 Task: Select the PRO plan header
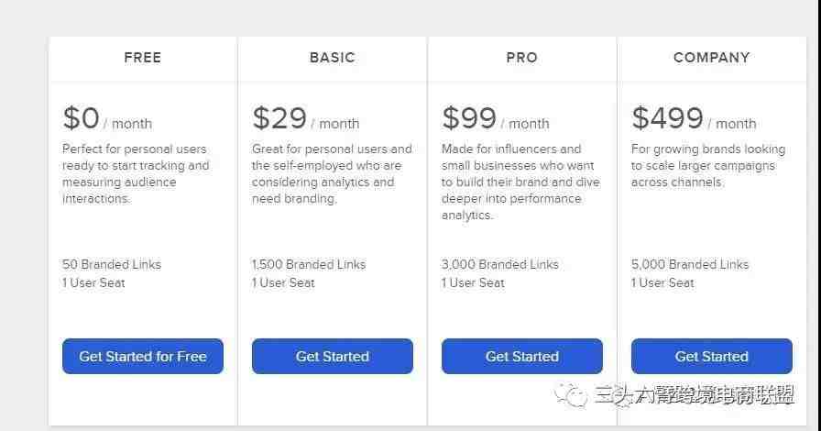(521, 58)
